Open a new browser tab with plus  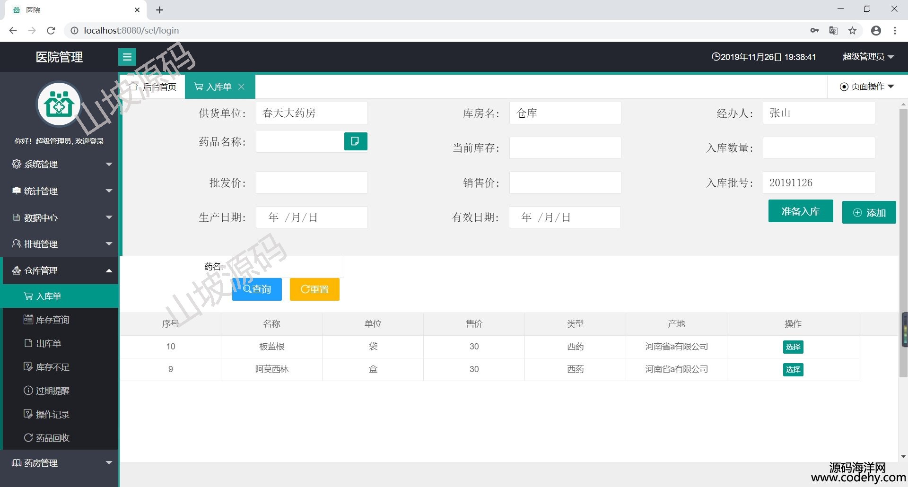(160, 10)
